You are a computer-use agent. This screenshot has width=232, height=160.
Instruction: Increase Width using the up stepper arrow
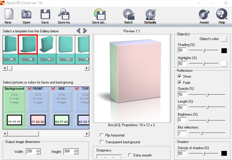(x=38, y=150)
